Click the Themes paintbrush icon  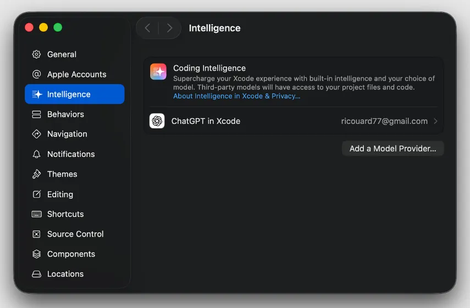click(37, 174)
